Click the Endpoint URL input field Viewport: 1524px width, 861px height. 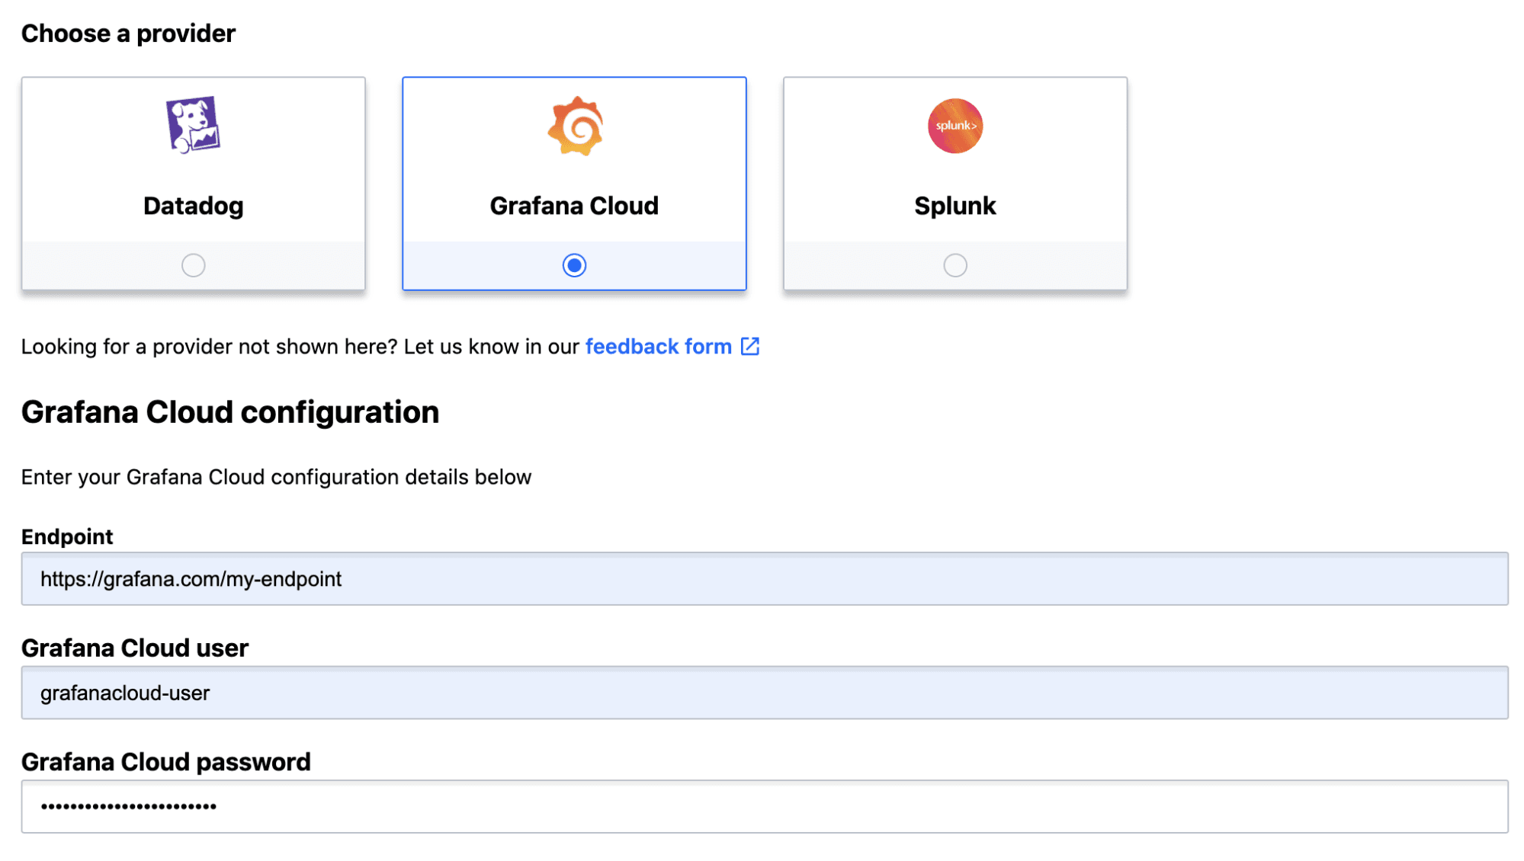(764, 579)
